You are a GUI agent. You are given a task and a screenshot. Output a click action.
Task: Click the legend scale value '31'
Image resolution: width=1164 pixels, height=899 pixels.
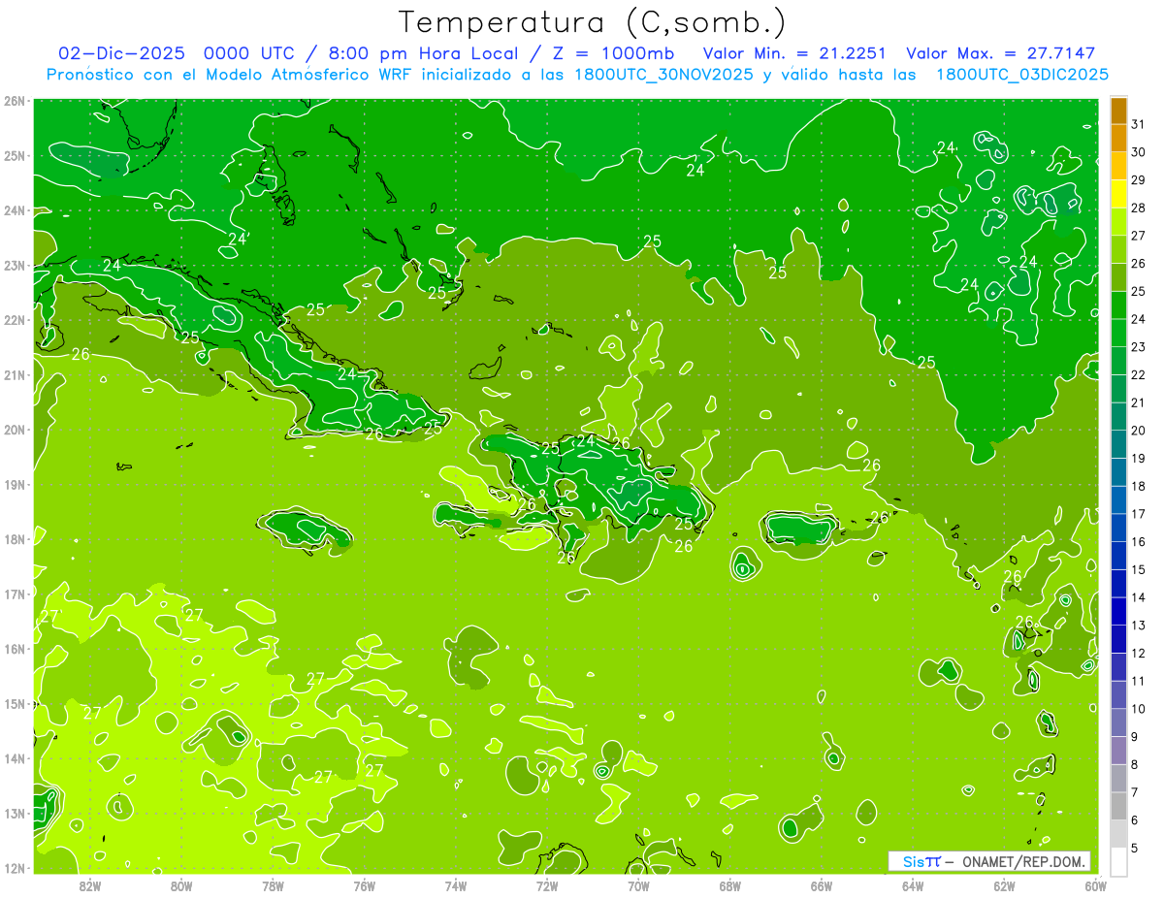pyautogui.click(x=1138, y=124)
